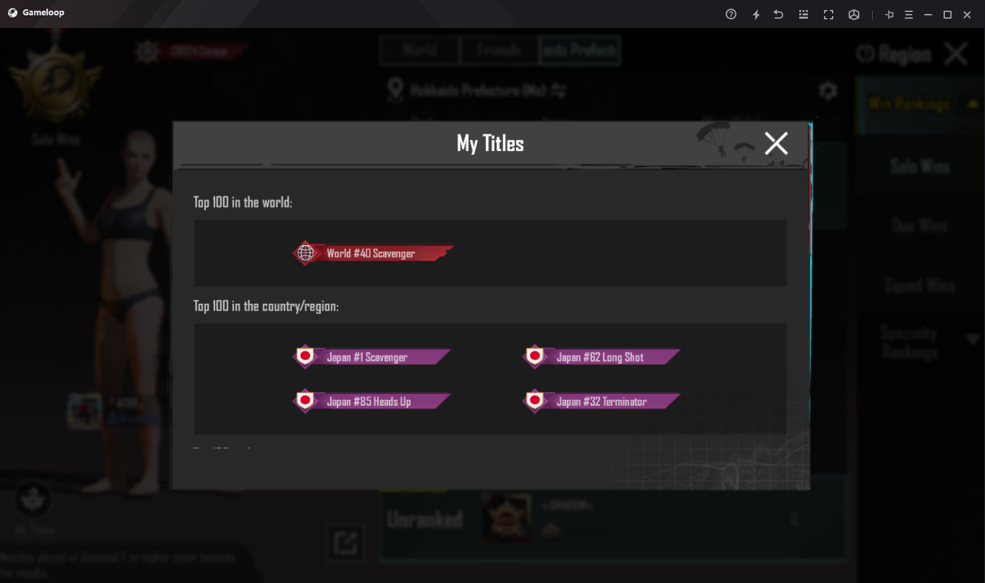The width and height of the screenshot is (985, 583).
Task: Pin the Gameloop window on top
Action: tap(889, 14)
